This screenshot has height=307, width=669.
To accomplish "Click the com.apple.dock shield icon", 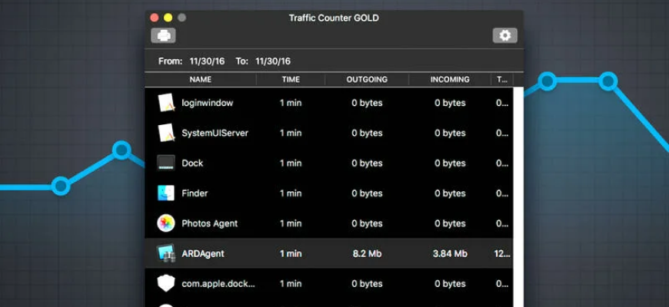I will (166, 283).
